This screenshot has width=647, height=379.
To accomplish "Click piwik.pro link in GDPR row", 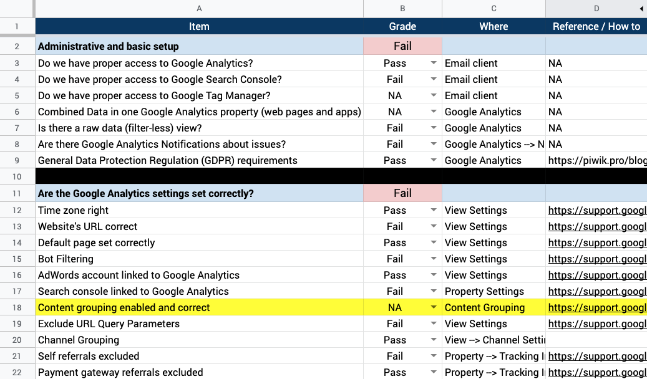I will (x=596, y=160).
